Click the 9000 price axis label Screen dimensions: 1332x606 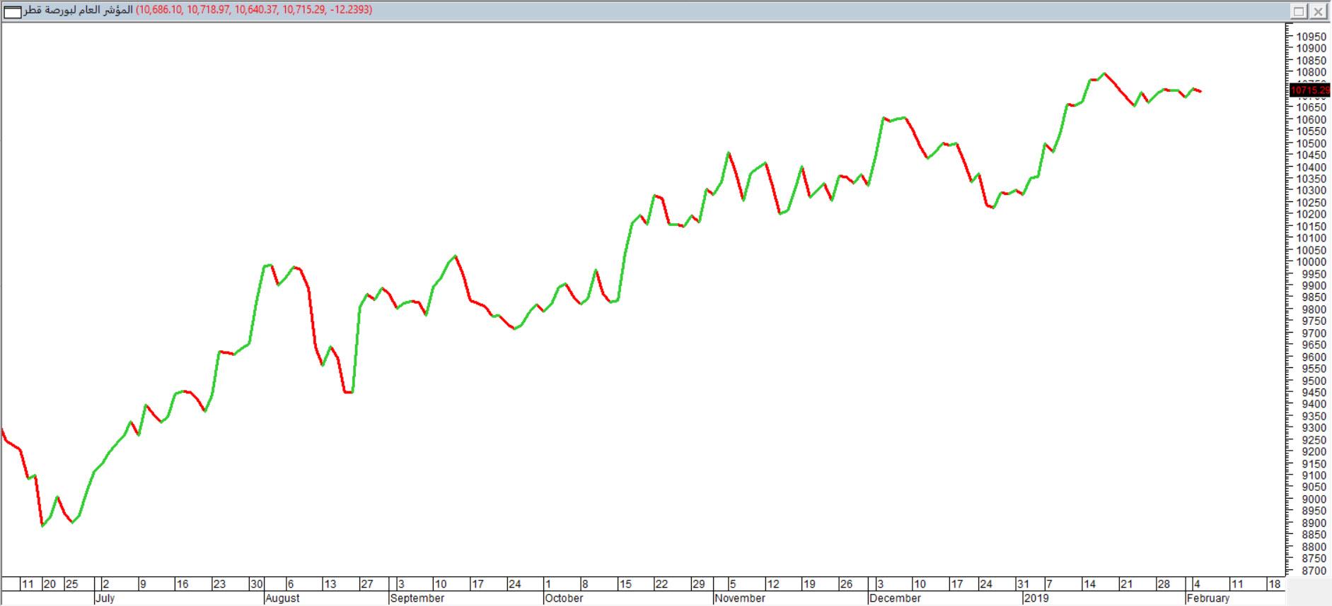(x=1314, y=499)
